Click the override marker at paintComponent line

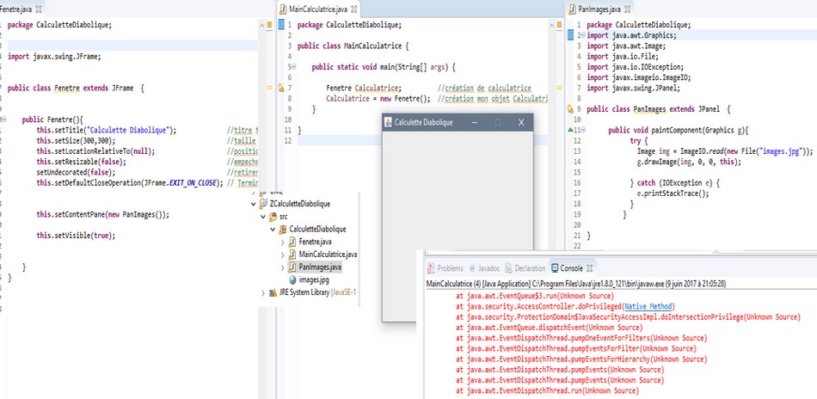[570, 130]
